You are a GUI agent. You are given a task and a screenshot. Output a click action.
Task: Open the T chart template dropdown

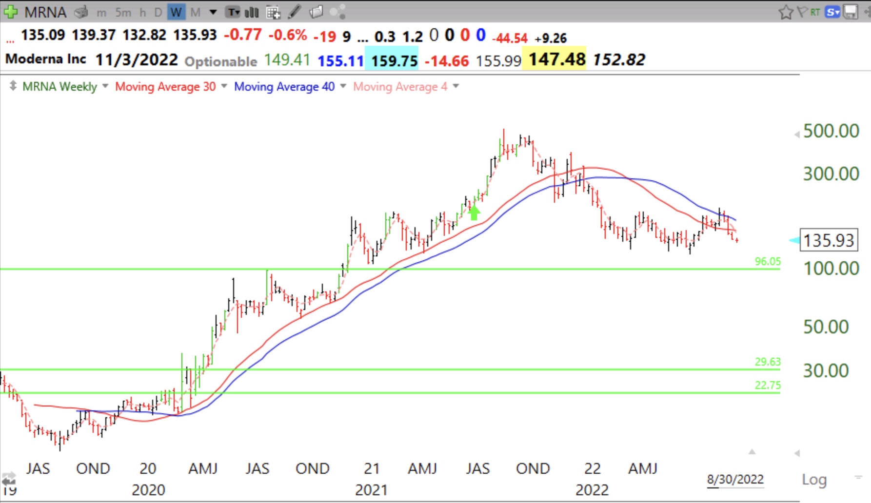coord(233,12)
